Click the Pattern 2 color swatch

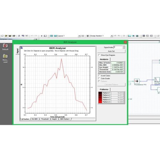click(100, 95)
